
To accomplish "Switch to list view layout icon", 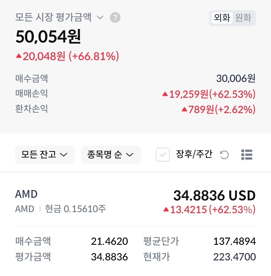I will pos(247,155).
